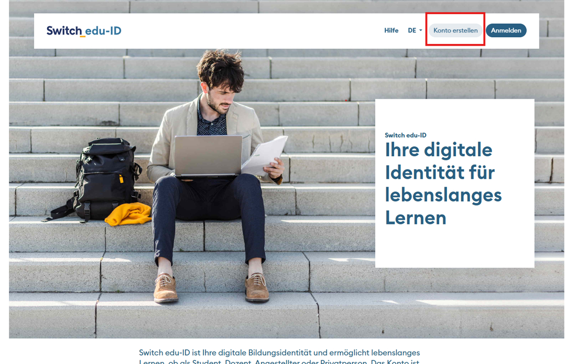Expand the DE language dropdown

(x=415, y=30)
